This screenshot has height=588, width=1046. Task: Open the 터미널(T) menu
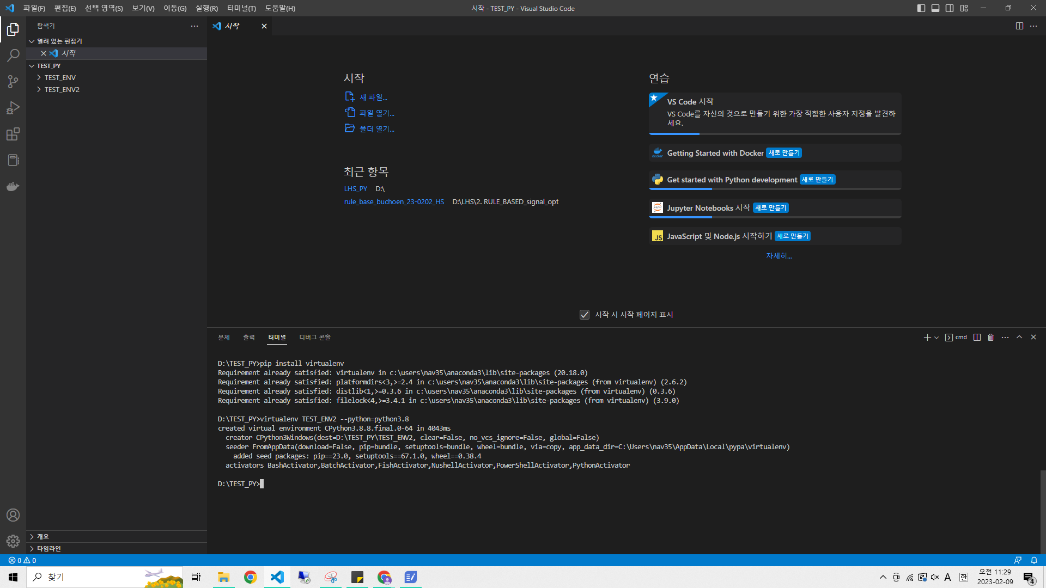[x=241, y=8]
